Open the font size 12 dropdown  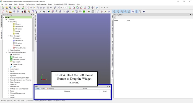coord(63,8)
